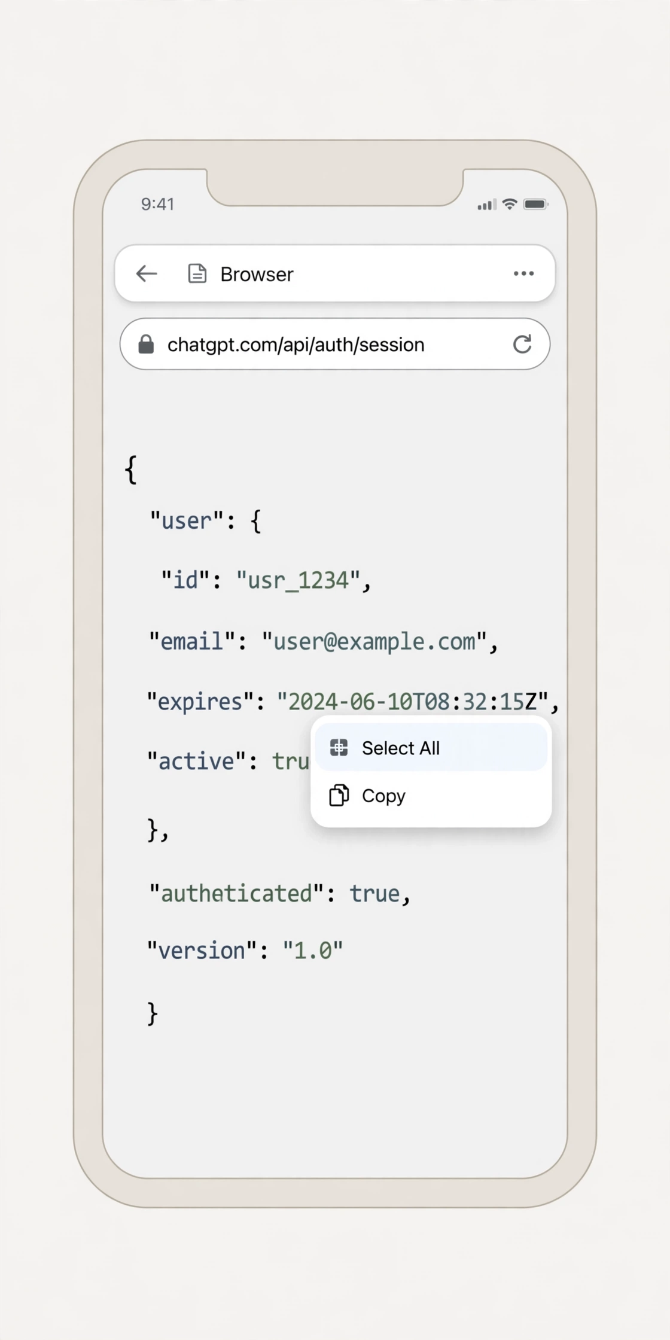Click the page document icon
This screenshot has width=670, height=1340.
(197, 273)
